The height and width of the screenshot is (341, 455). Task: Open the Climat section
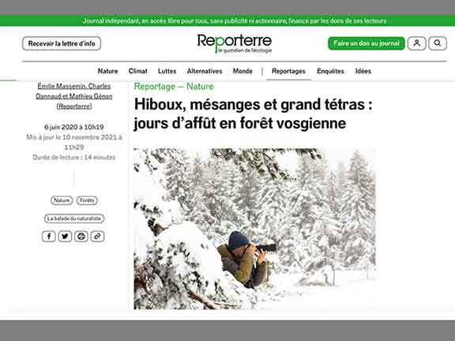[137, 71]
